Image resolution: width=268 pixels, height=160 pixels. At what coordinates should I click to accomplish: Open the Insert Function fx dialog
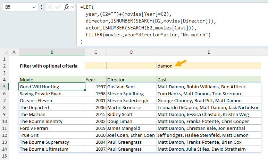pyautogui.click(x=66, y=7)
